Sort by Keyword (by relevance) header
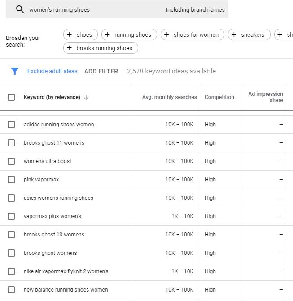 tap(52, 97)
